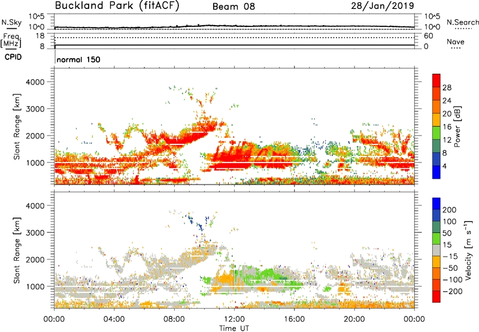Click the velocity scale value '-200'

point(453,291)
